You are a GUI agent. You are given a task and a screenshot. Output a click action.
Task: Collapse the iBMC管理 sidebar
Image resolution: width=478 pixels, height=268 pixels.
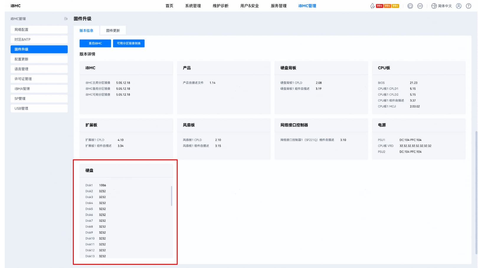[66, 19]
